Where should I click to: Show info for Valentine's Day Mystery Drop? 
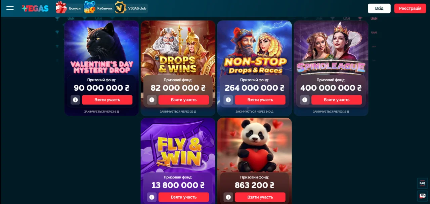pos(75,100)
